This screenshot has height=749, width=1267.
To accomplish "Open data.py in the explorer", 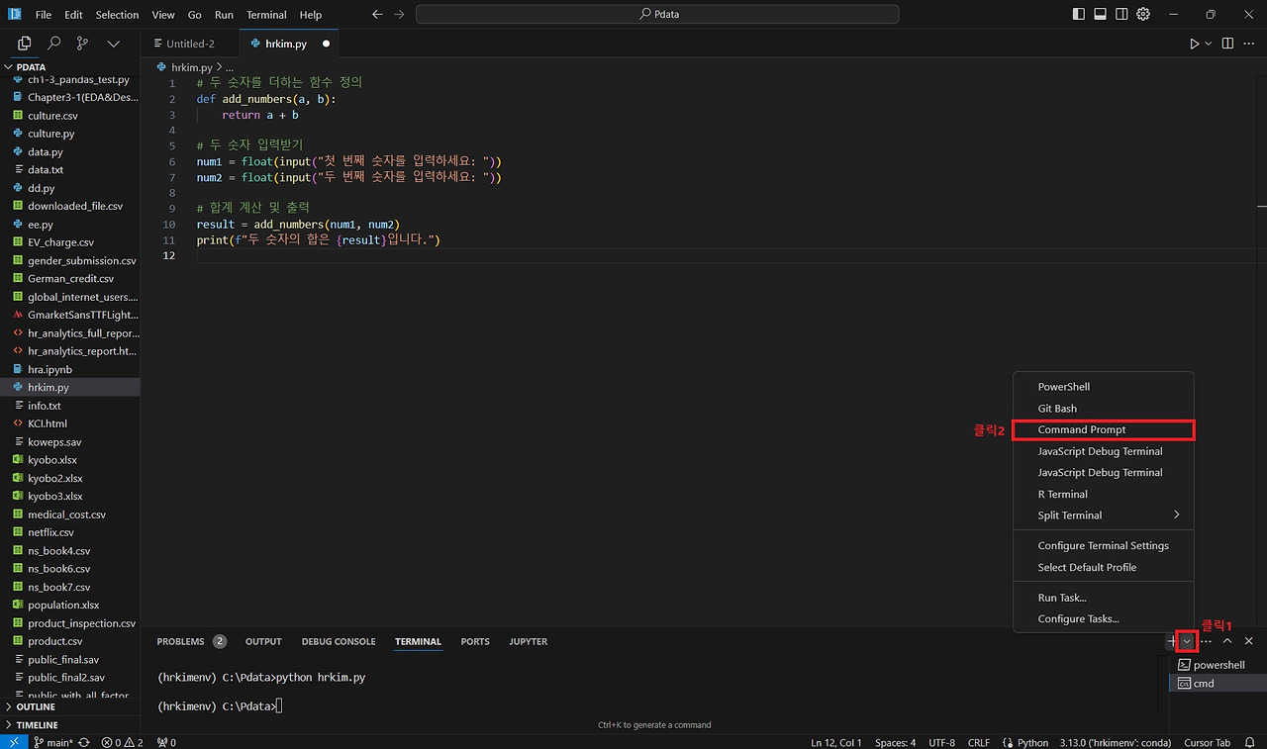I will [x=69, y=152].
